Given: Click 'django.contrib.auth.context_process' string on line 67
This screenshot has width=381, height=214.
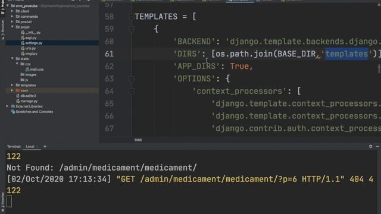Looking at the screenshot, I should [296, 128].
